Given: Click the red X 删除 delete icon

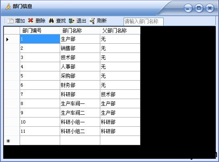Looking at the screenshot, I should point(30,20).
